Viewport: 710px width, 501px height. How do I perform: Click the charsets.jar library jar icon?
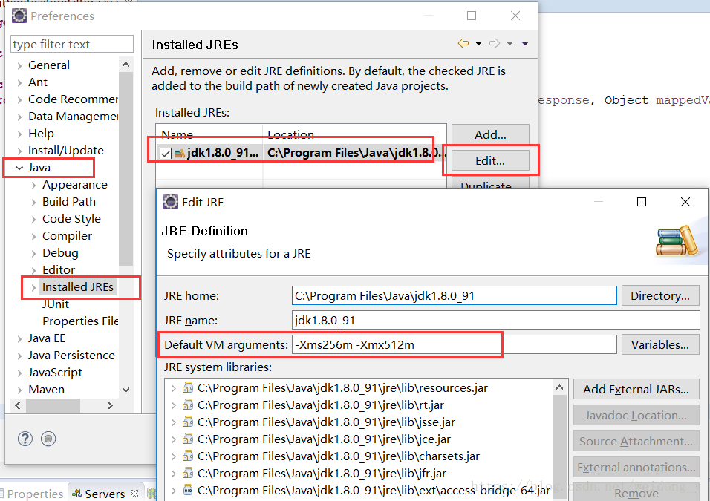[187, 456]
